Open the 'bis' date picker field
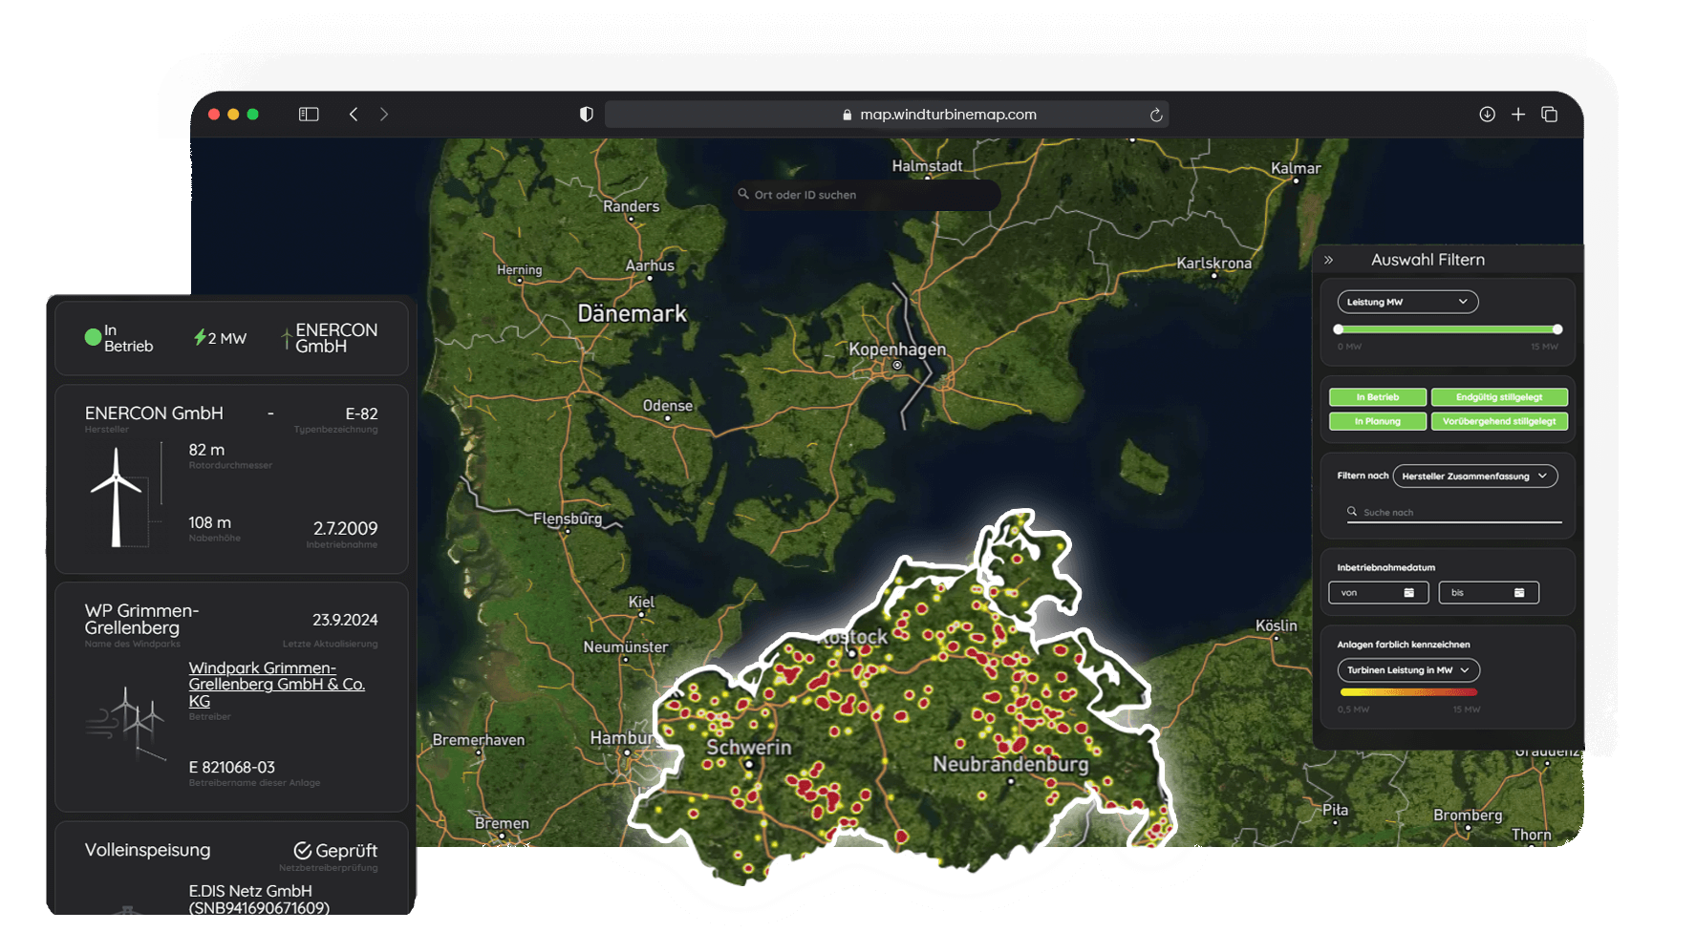Screen dimensions: 1696x932 click(x=1489, y=593)
